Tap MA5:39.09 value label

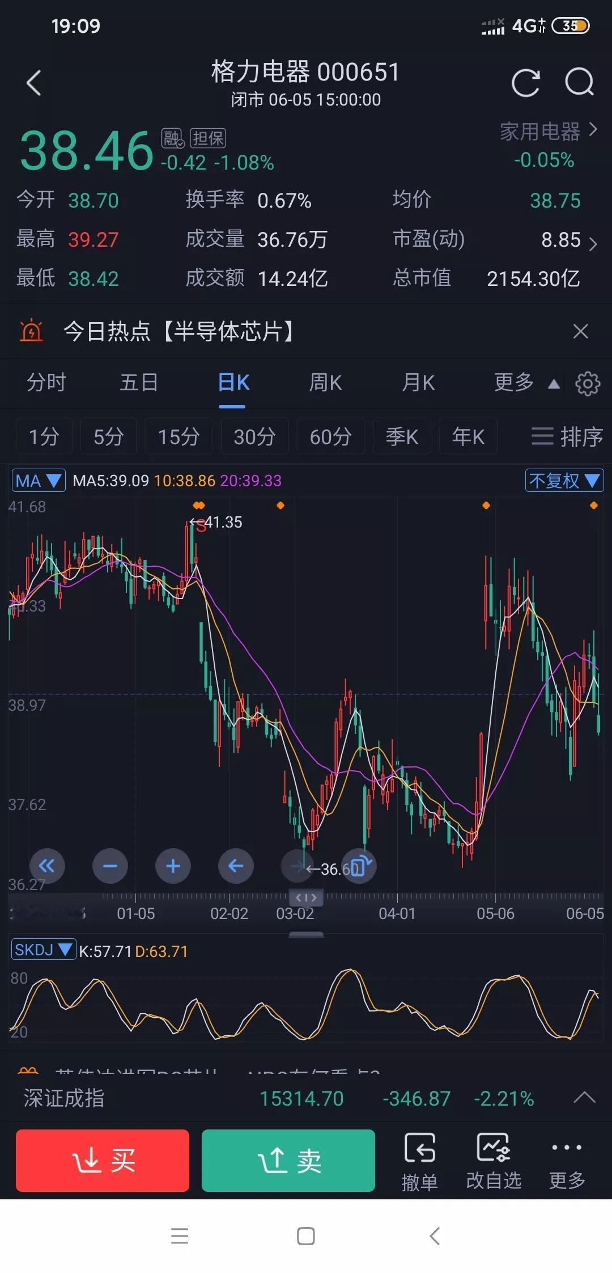point(111,481)
